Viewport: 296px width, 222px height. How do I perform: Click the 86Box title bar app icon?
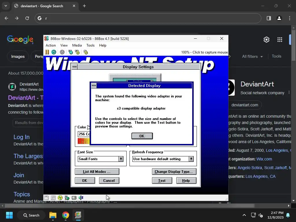point(47,38)
